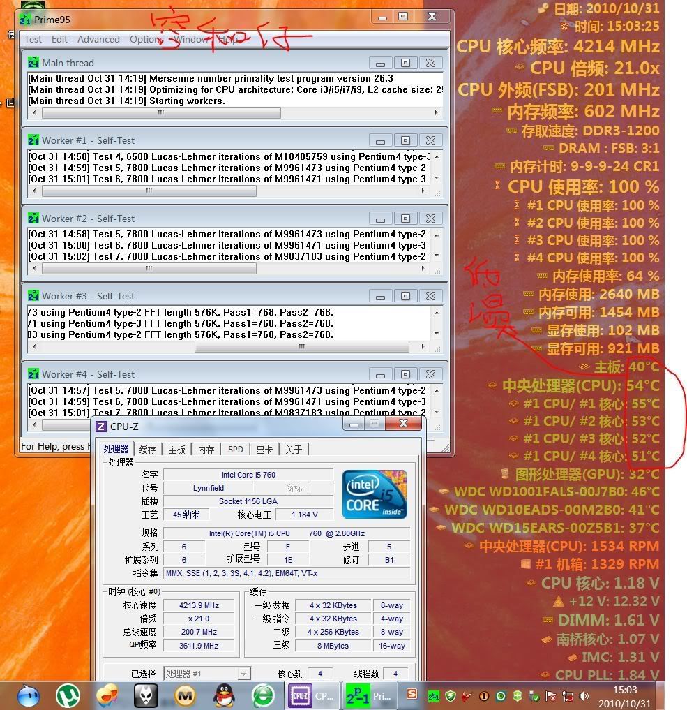Launch QQ penguin icon in taskbar
This screenshot has height=710, width=687.
224,695
